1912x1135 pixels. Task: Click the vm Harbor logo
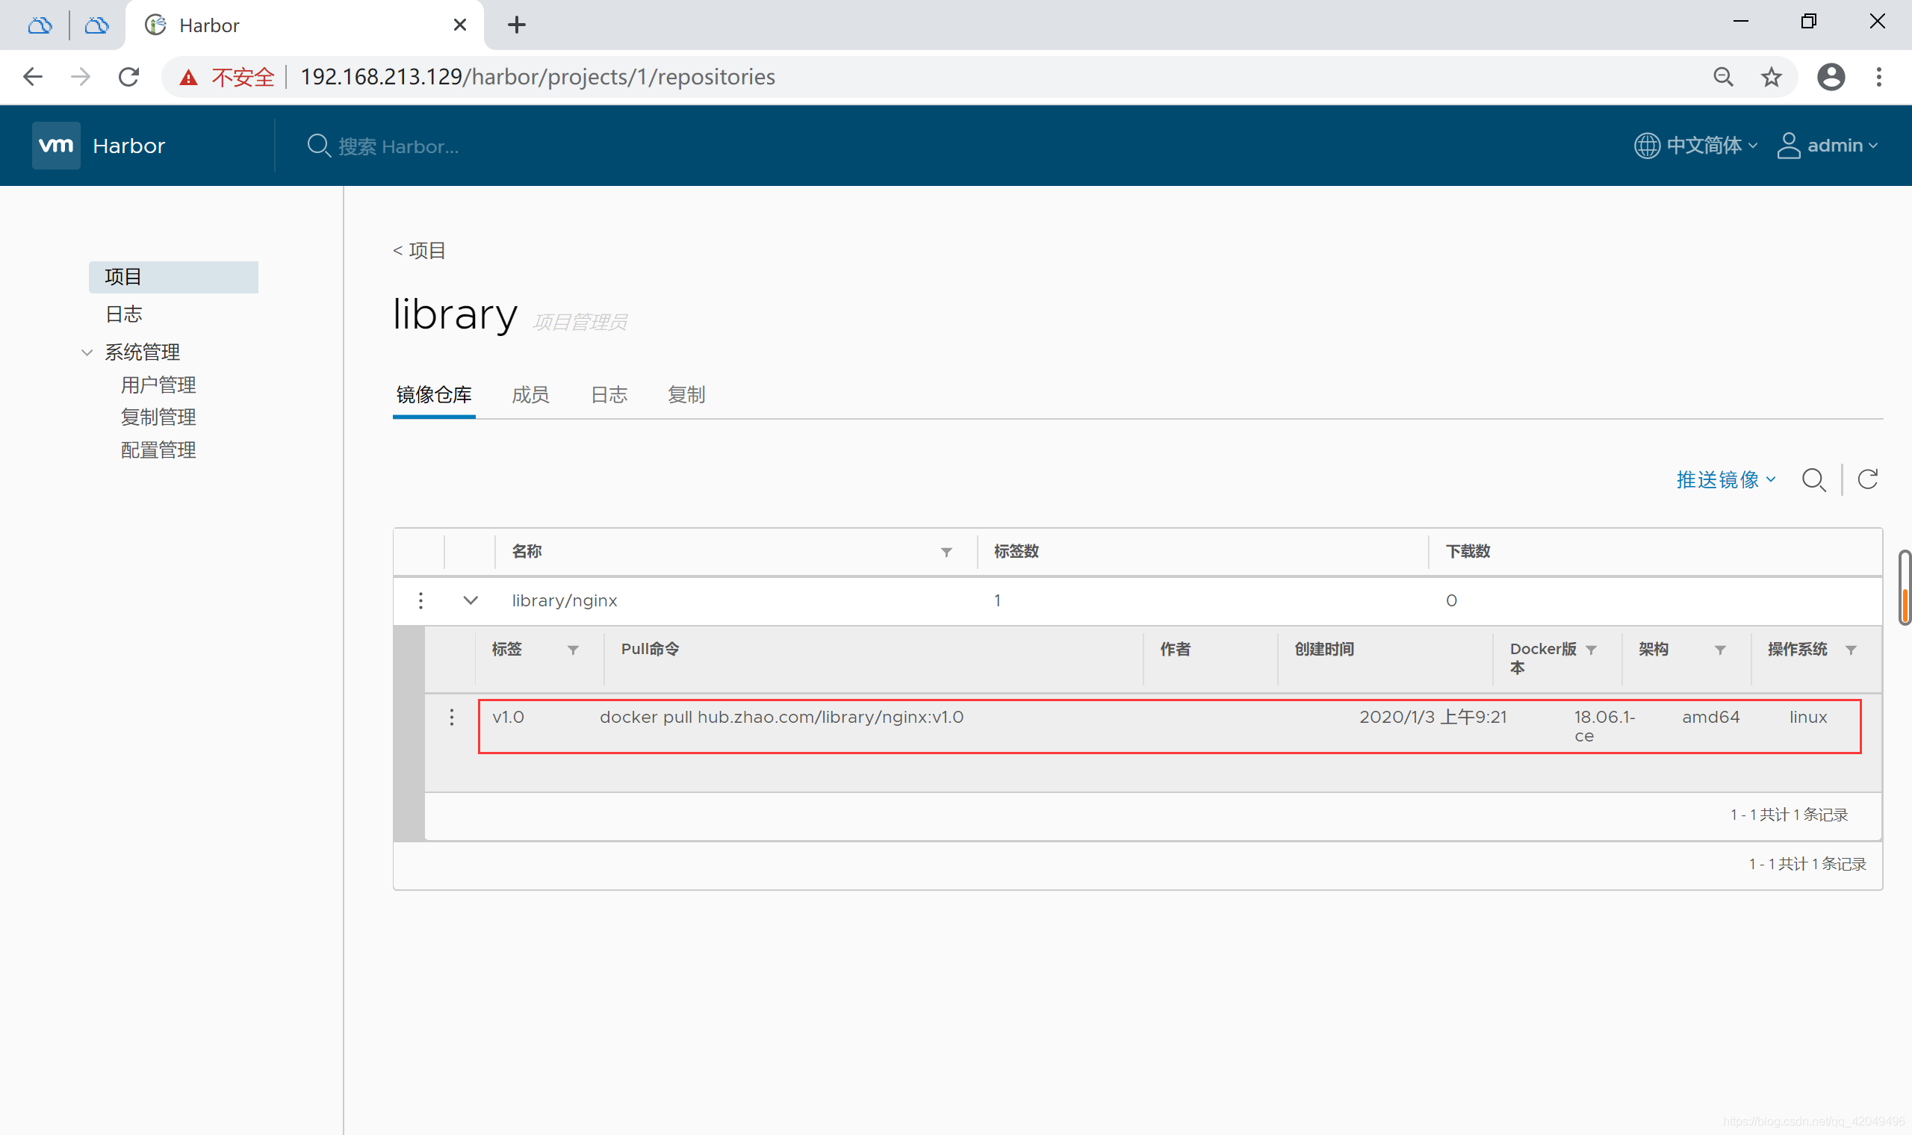(57, 146)
